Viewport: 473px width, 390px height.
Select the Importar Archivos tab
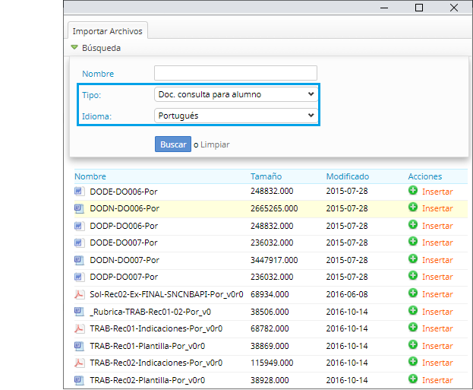point(106,31)
